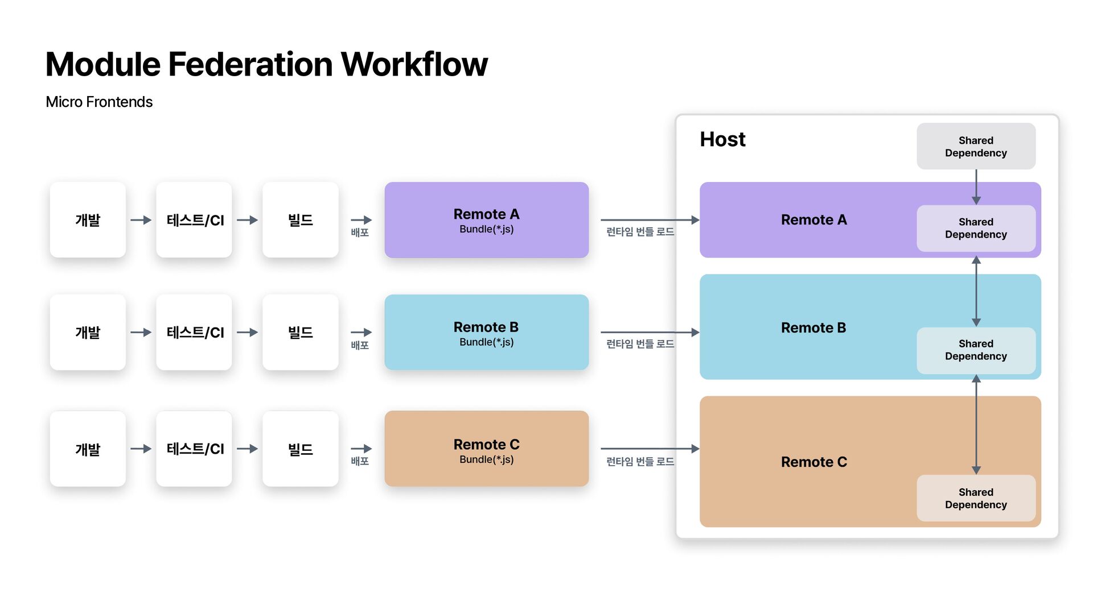Select the purple Remote A Bundle(*.js) box

(x=487, y=220)
